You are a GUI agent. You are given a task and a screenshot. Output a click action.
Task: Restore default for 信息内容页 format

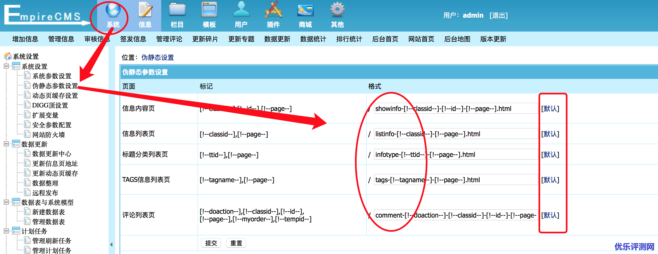pos(550,109)
